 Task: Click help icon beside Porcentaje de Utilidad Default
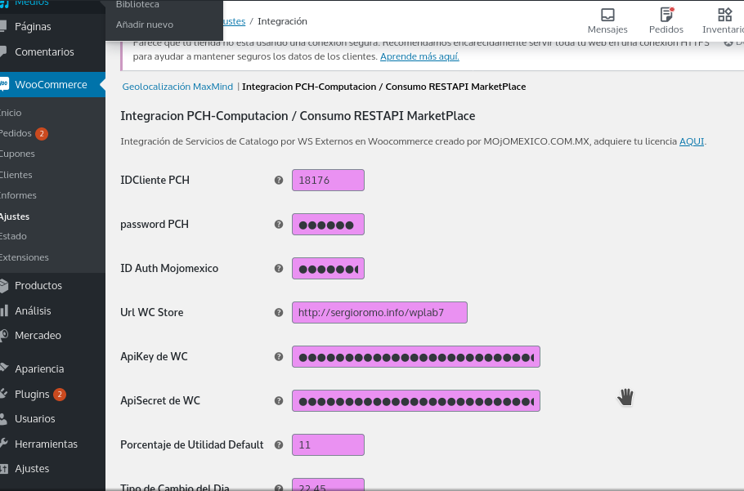coord(279,445)
